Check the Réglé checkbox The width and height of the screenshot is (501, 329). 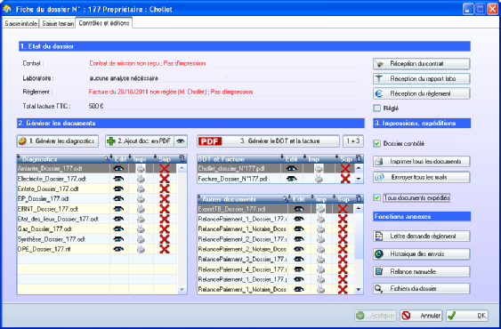(377, 108)
